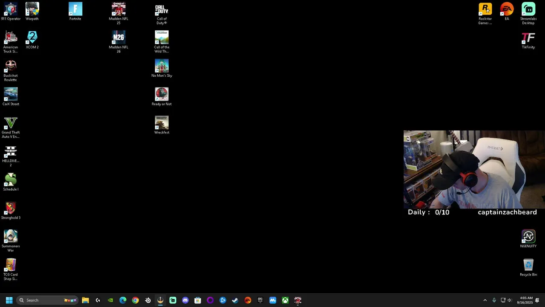
Task: Open the notifications bell icon
Action: point(537,300)
